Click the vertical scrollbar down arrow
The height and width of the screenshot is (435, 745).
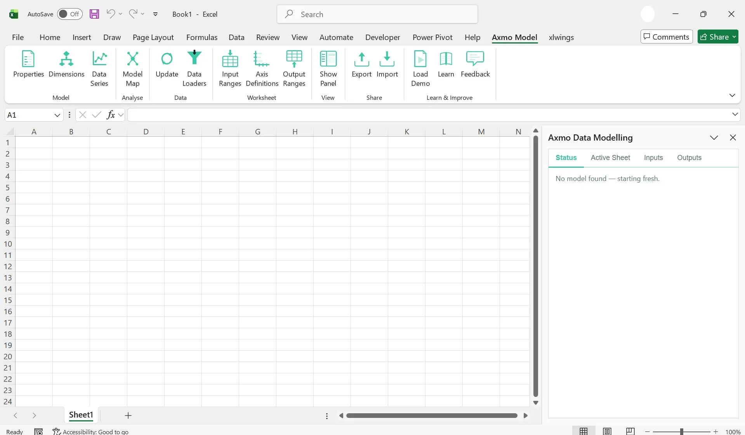(x=536, y=403)
